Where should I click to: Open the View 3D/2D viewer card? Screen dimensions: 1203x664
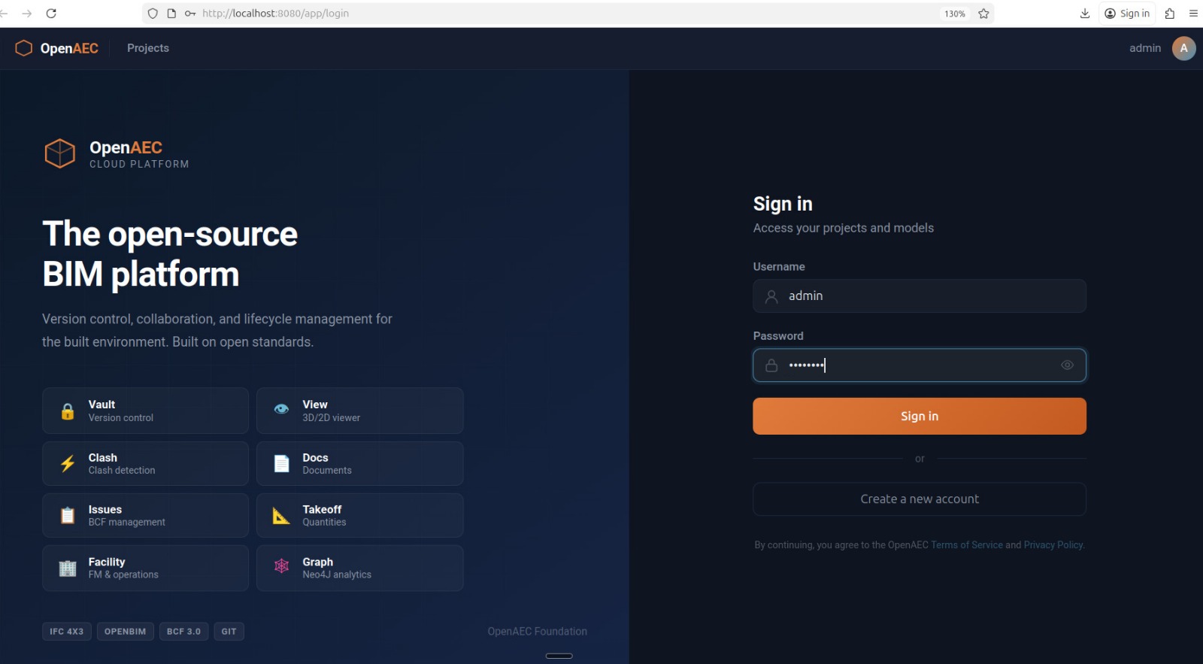360,411
